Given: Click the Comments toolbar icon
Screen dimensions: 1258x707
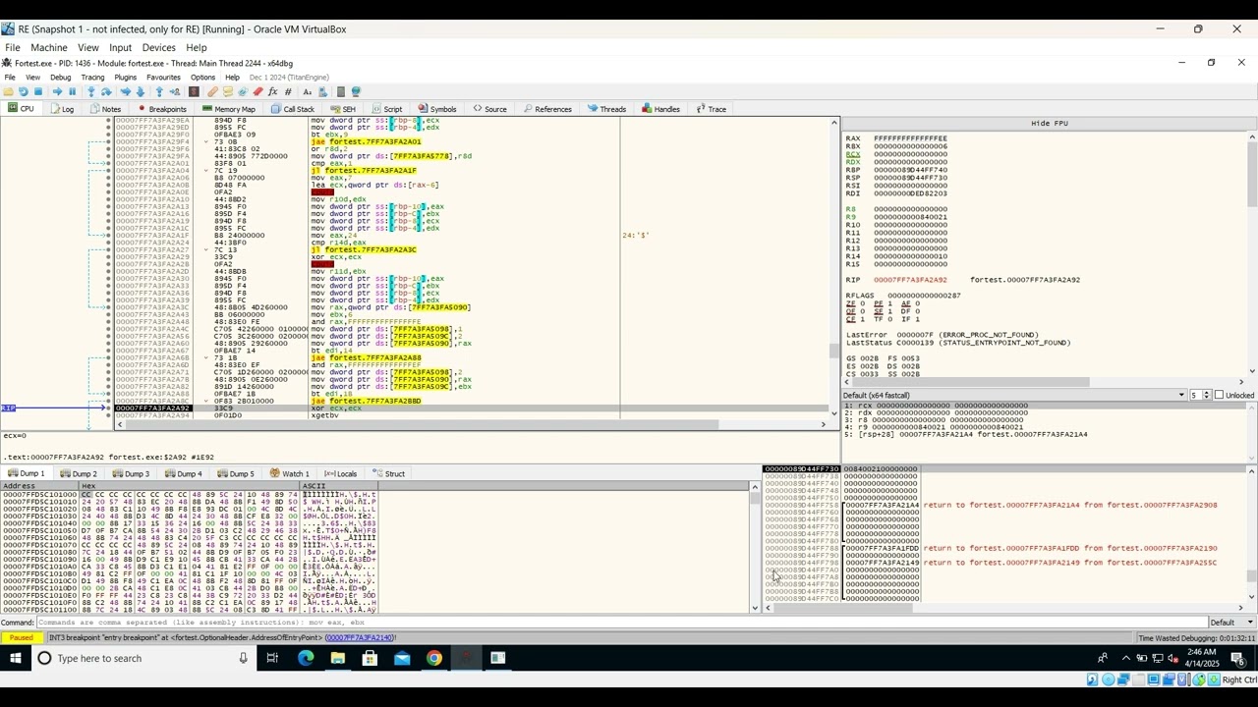Looking at the screenshot, I should (228, 91).
